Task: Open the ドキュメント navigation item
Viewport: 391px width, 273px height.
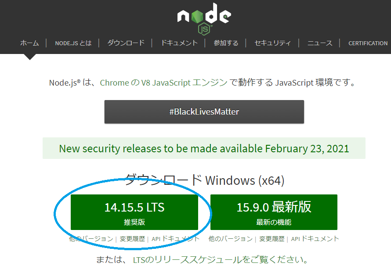Action: (x=179, y=43)
